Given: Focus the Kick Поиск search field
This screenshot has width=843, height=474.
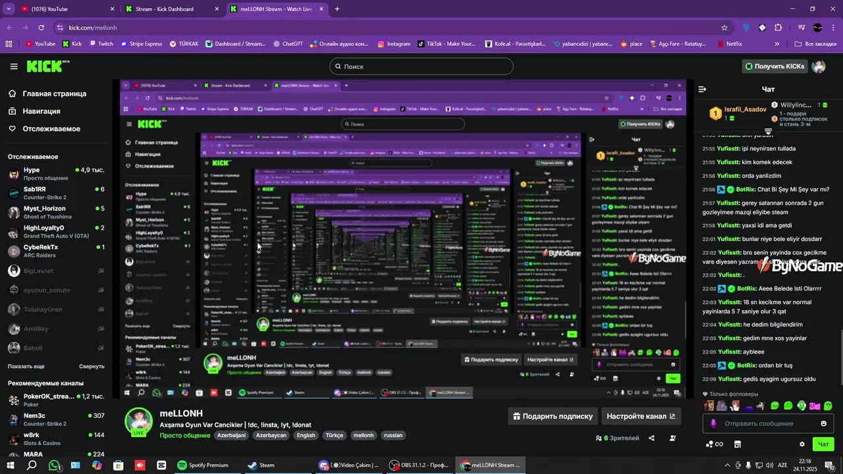Looking at the screenshot, I should point(421,66).
